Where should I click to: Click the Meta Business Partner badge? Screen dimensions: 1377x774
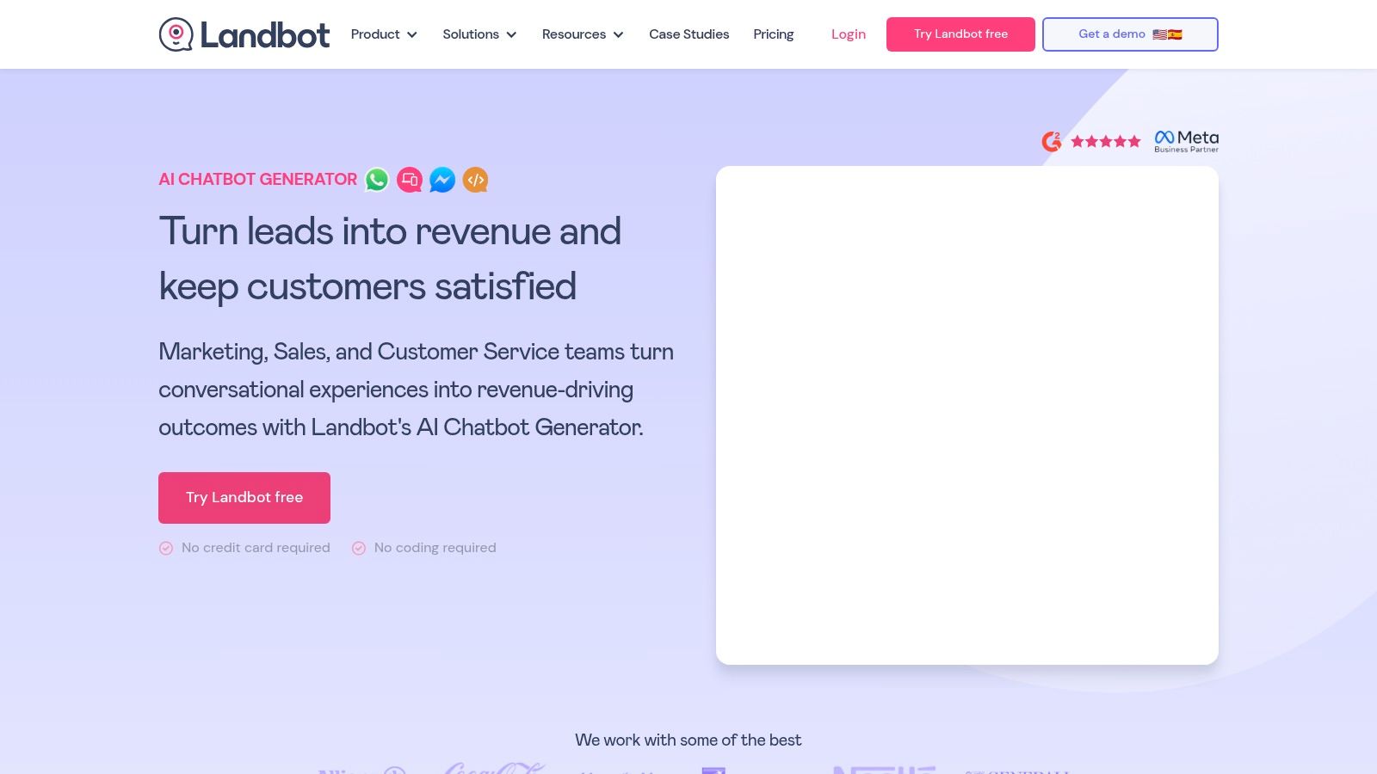pos(1186,141)
